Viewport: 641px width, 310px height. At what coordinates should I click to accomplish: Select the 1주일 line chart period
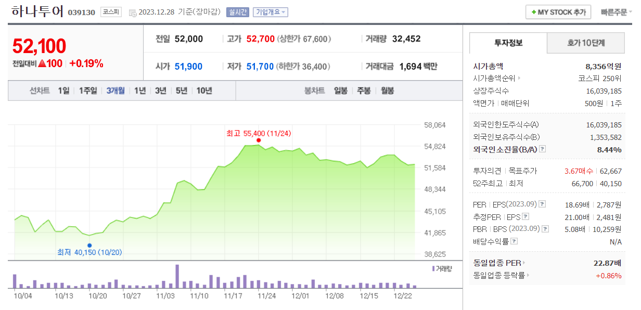pyautogui.click(x=88, y=91)
